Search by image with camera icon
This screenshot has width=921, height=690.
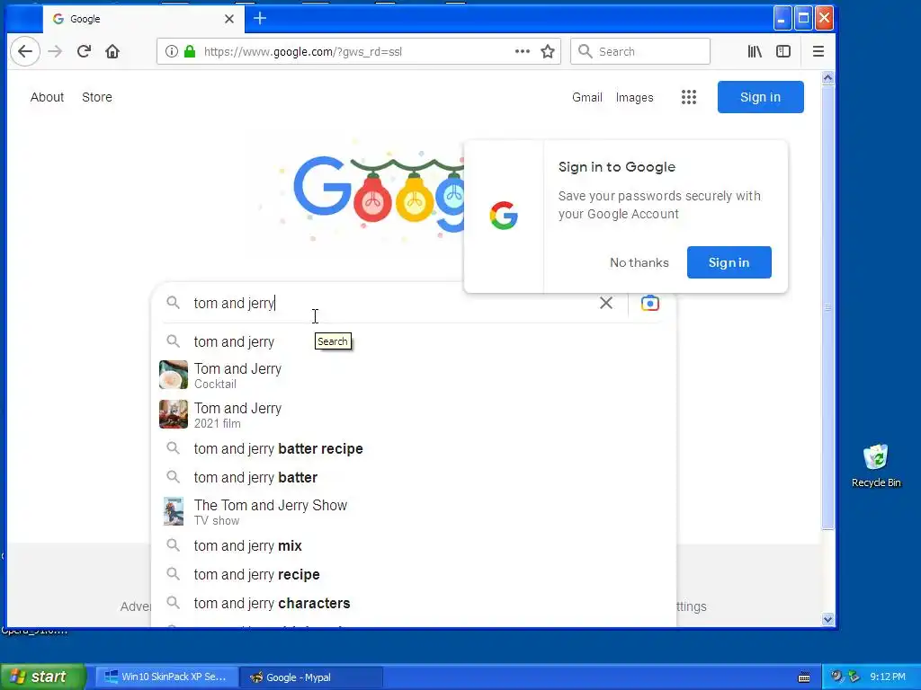pos(649,303)
